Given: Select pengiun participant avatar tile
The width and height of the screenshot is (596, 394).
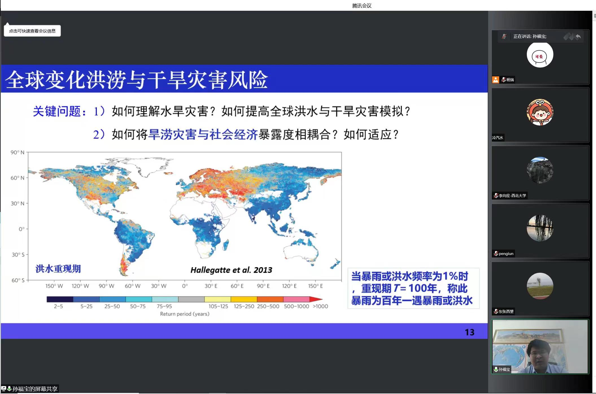Looking at the screenshot, I should click(540, 228).
